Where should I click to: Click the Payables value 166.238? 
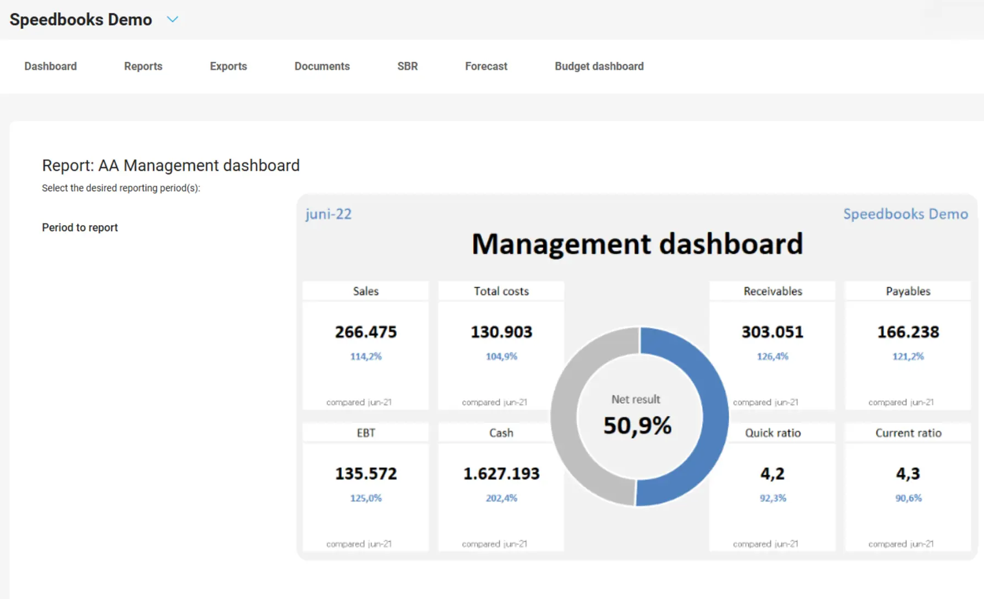pyautogui.click(x=908, y=332)
